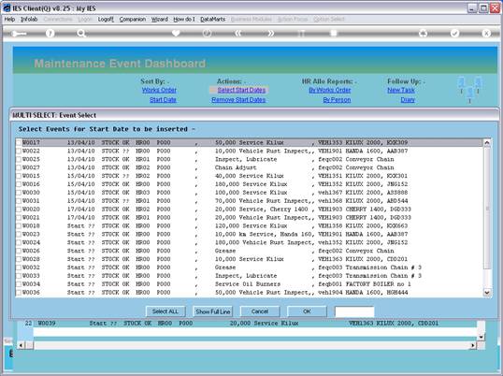This screenshot has height=376, width=503.
Task: Tick the checkbox for event W0017
Action: click(x=19, y=142)
